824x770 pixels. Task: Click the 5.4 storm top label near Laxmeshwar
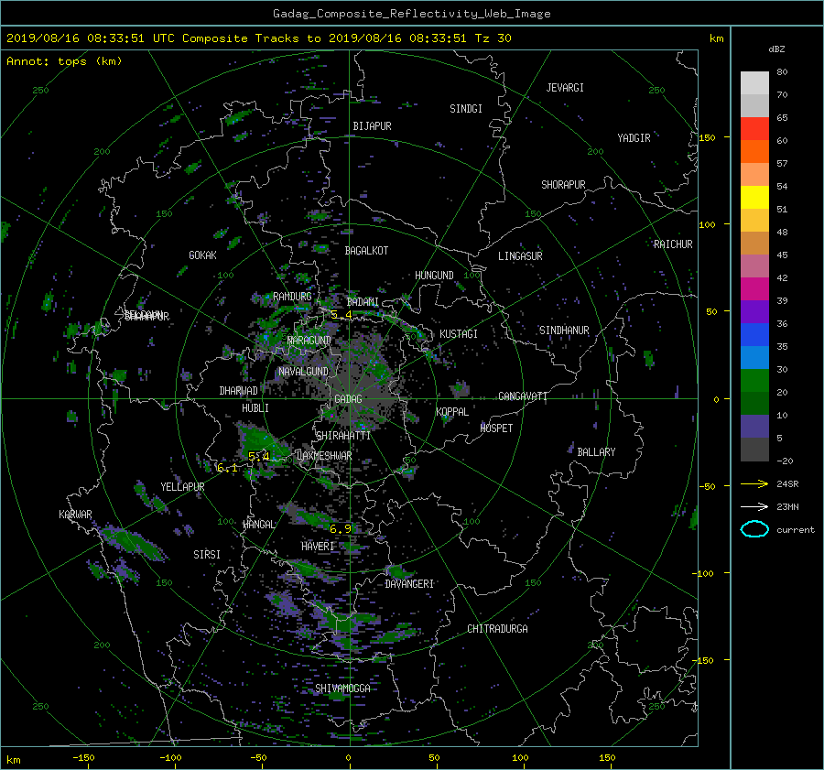[259, 456]
